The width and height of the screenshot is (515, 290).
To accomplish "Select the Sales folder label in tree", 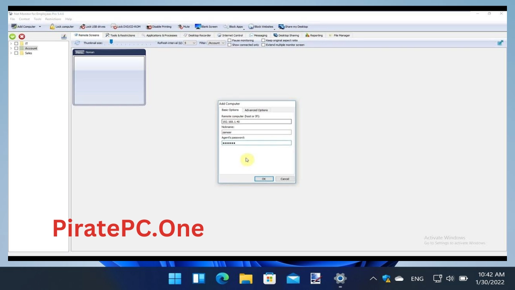I will point(29,53).
